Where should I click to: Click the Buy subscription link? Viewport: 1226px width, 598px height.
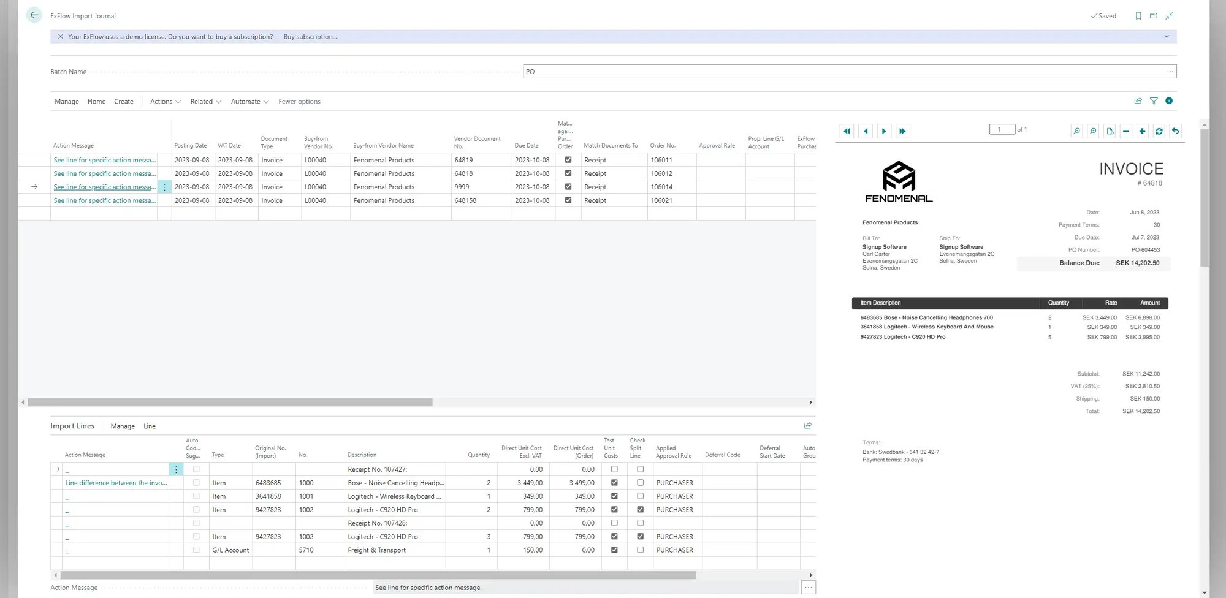(x=310, y=36)
